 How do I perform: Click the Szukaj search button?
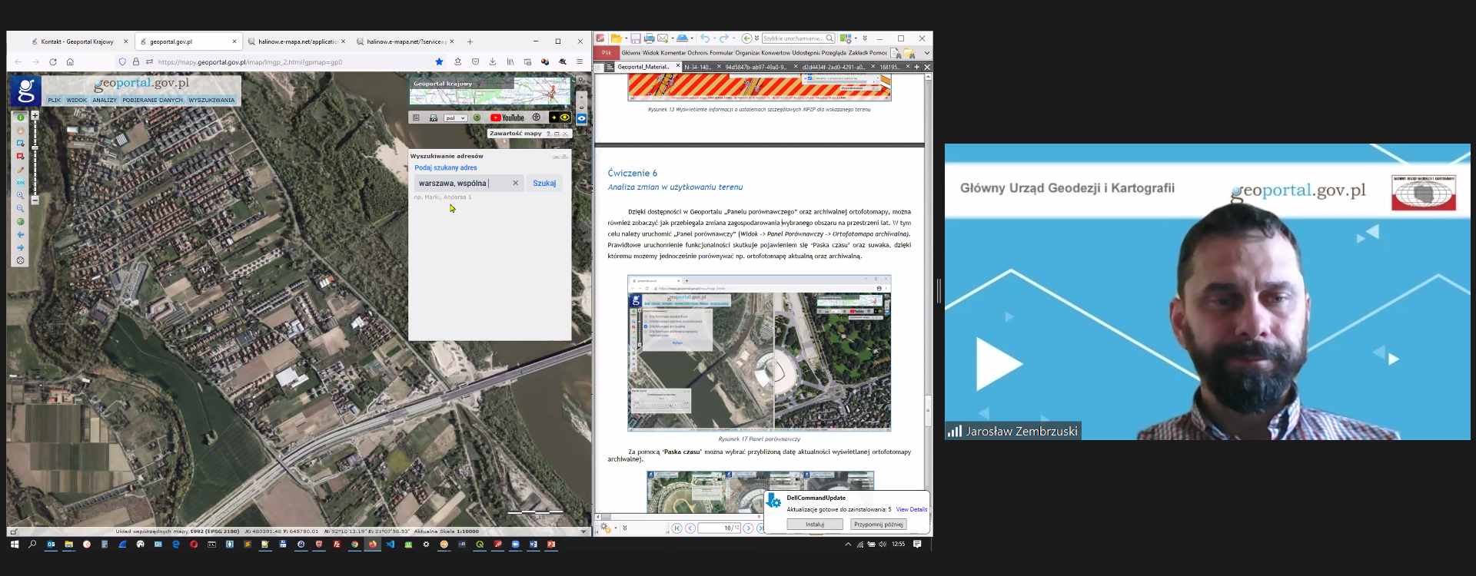[544, 184]
